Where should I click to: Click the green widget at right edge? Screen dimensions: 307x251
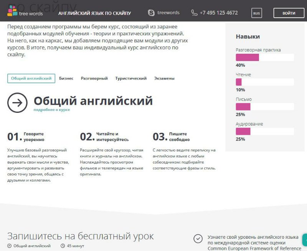pyautogui.click(x=305, y=239)
